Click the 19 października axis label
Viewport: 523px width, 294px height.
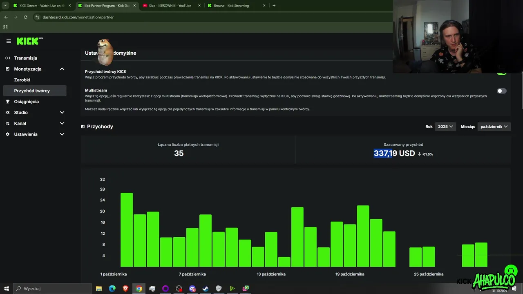(x=350, y=274)
